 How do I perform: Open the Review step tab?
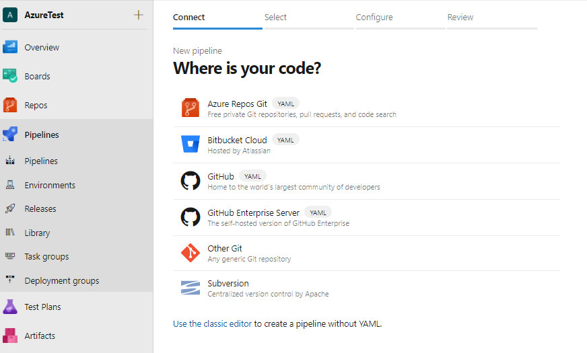[x=460, y=17]
